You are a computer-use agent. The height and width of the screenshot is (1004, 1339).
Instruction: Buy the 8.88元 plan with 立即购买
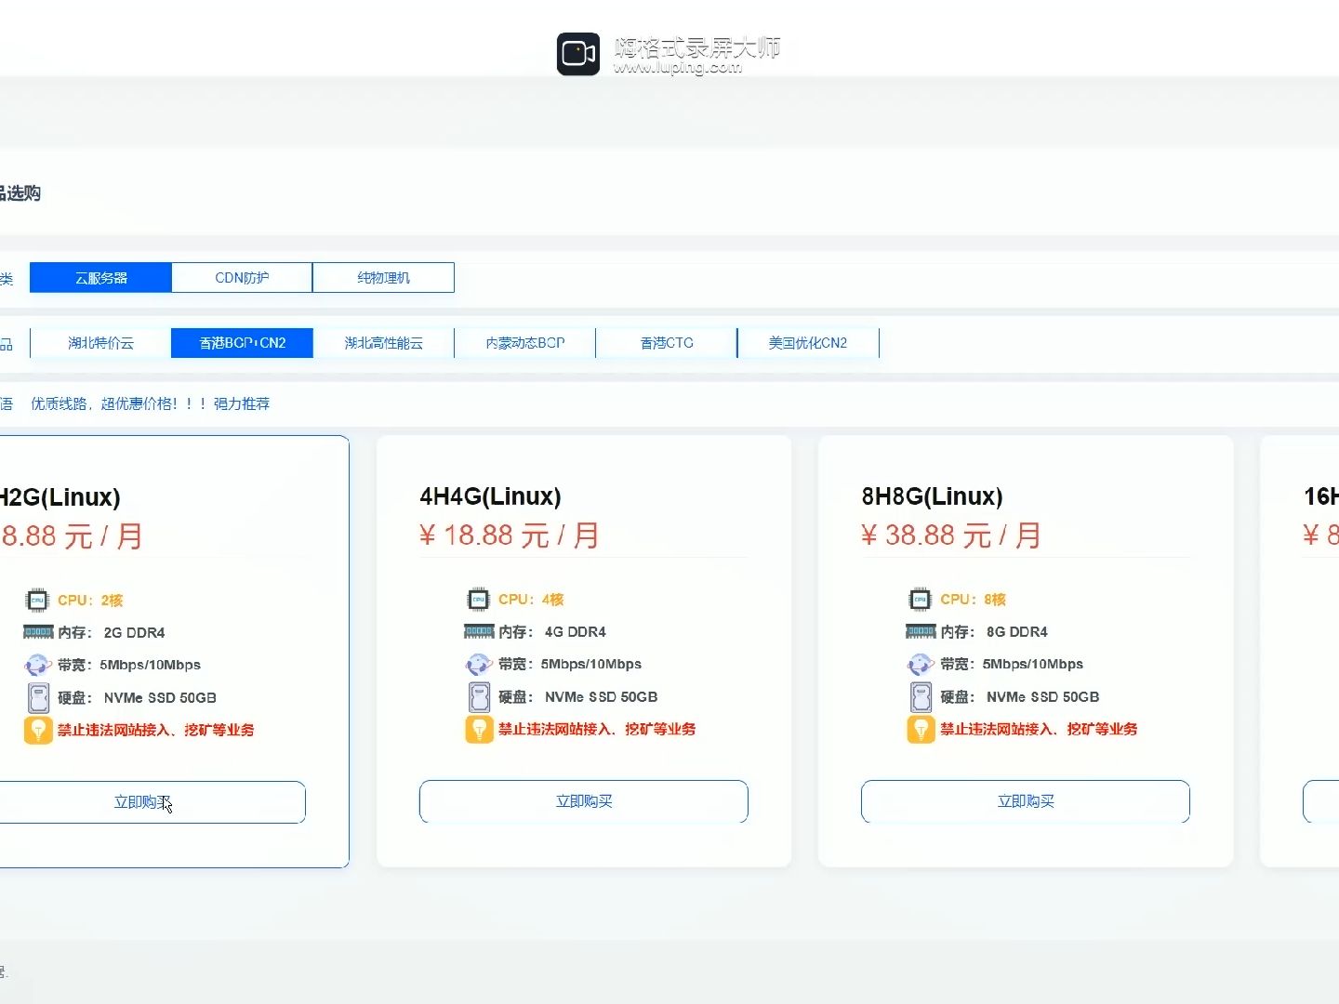(142, 802)
